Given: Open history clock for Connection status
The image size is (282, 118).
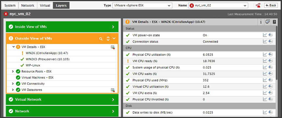Looking at the screenshot, I should (x=271, y=41).
